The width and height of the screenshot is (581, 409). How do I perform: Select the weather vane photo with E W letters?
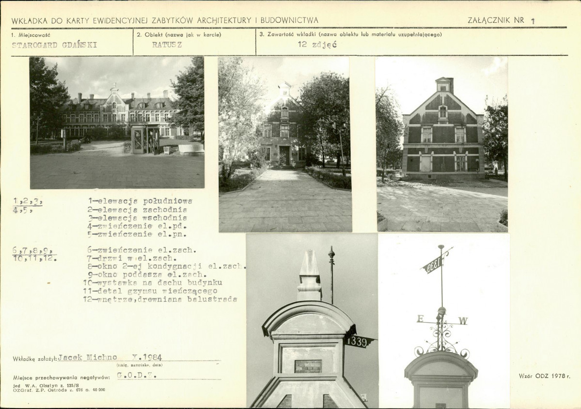tap(443, 320)
